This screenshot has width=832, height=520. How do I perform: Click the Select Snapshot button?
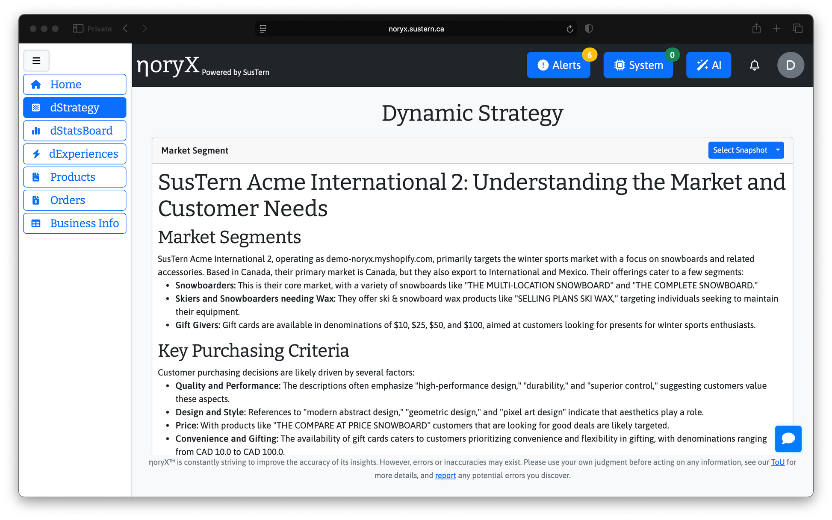[740, 150]
